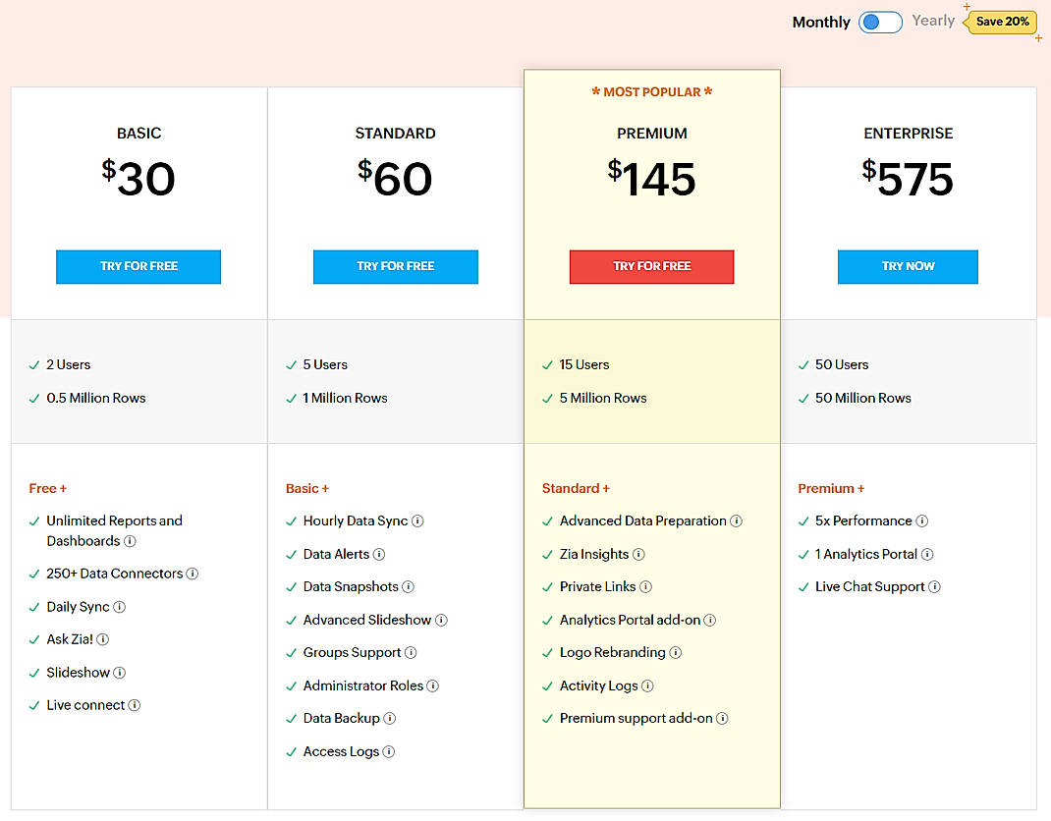Open info tooltip for Live Chat Support
Screen dimensions: 1051x821
click(934, 586)
